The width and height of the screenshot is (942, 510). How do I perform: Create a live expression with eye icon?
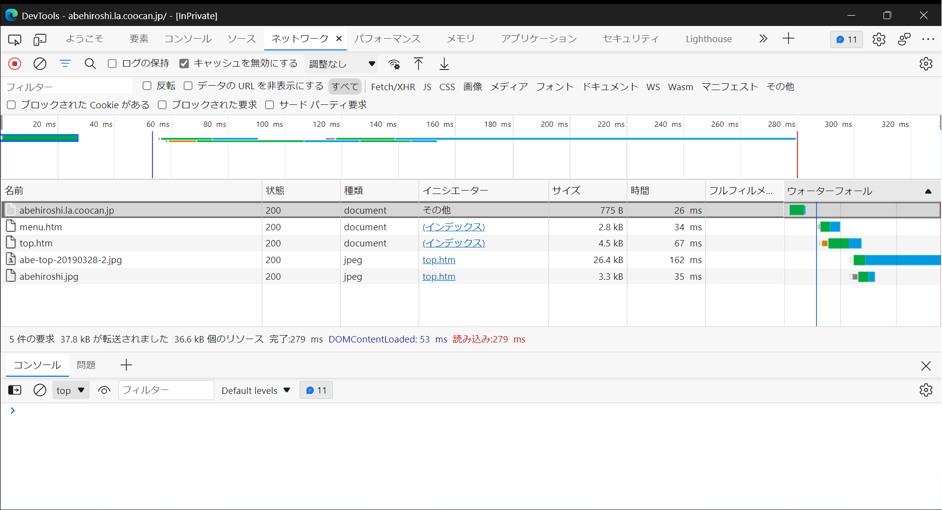[x=104, y=390]
